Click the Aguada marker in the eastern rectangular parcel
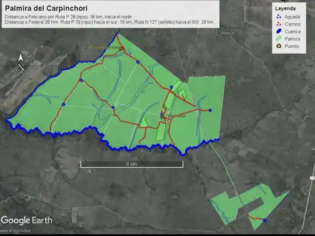 [x=210, y=110]
